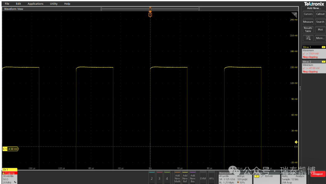This screenshot has width=326, height=184.
Task: Open the Applications menu
Action: click(36, 4)
